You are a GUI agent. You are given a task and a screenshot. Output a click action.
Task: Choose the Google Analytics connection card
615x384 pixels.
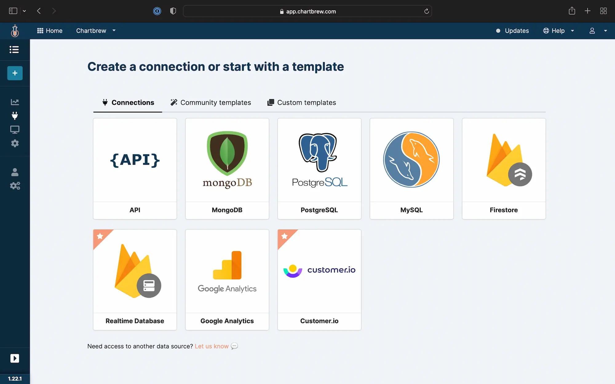click(227, 280)
